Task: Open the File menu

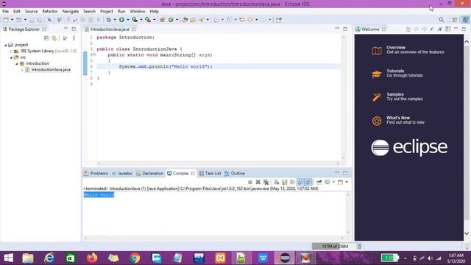Action: point(5,11)
